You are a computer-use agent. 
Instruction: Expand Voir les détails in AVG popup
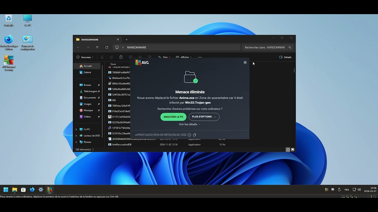click(190, 124)
